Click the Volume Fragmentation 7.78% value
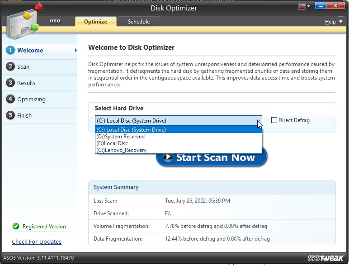Viewport: 349px width, 265px height. [x=216, y=226]
